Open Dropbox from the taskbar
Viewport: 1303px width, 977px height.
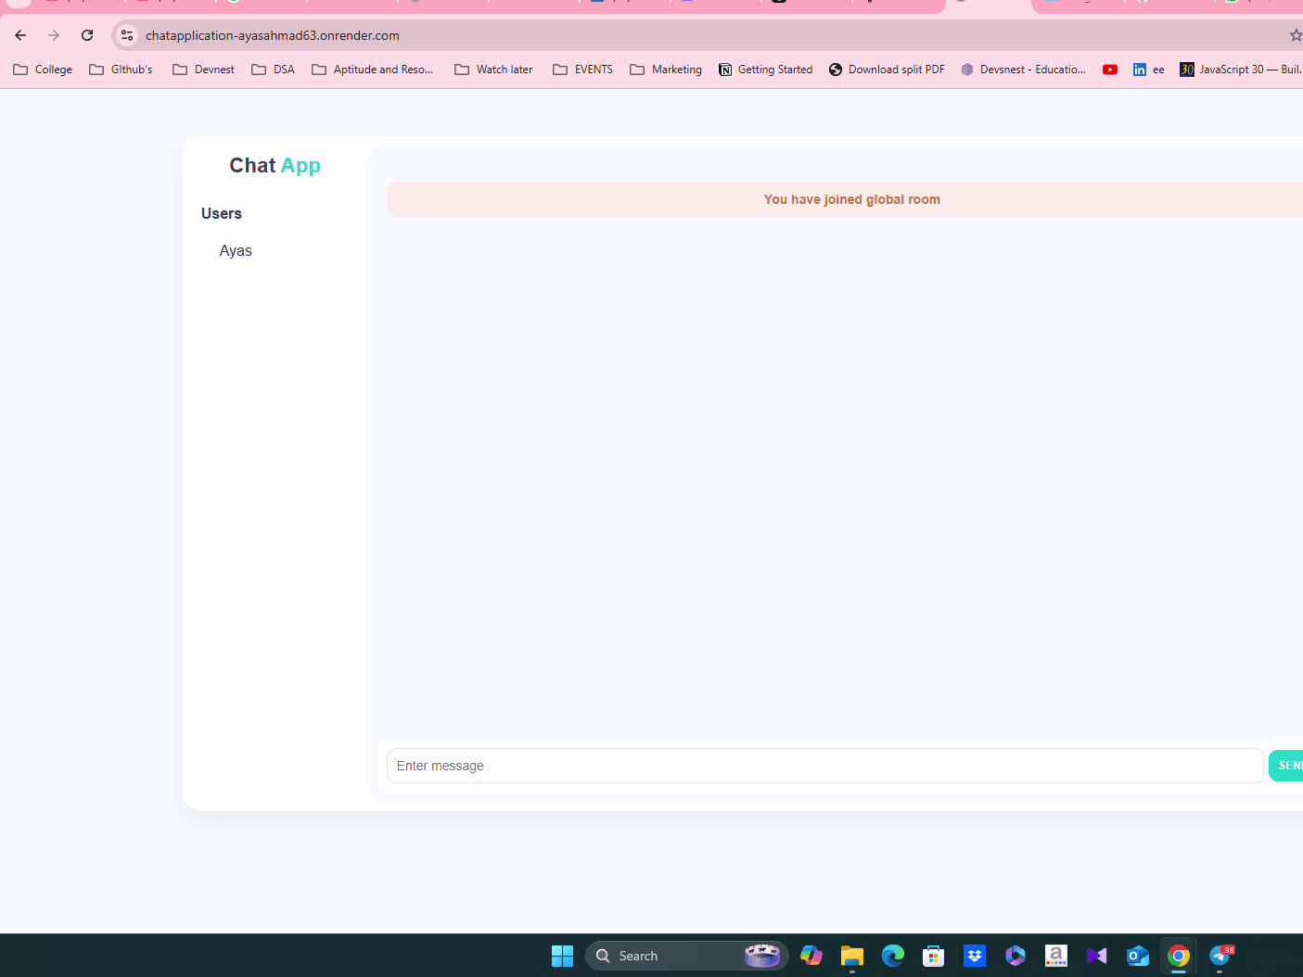click(974, 956)
